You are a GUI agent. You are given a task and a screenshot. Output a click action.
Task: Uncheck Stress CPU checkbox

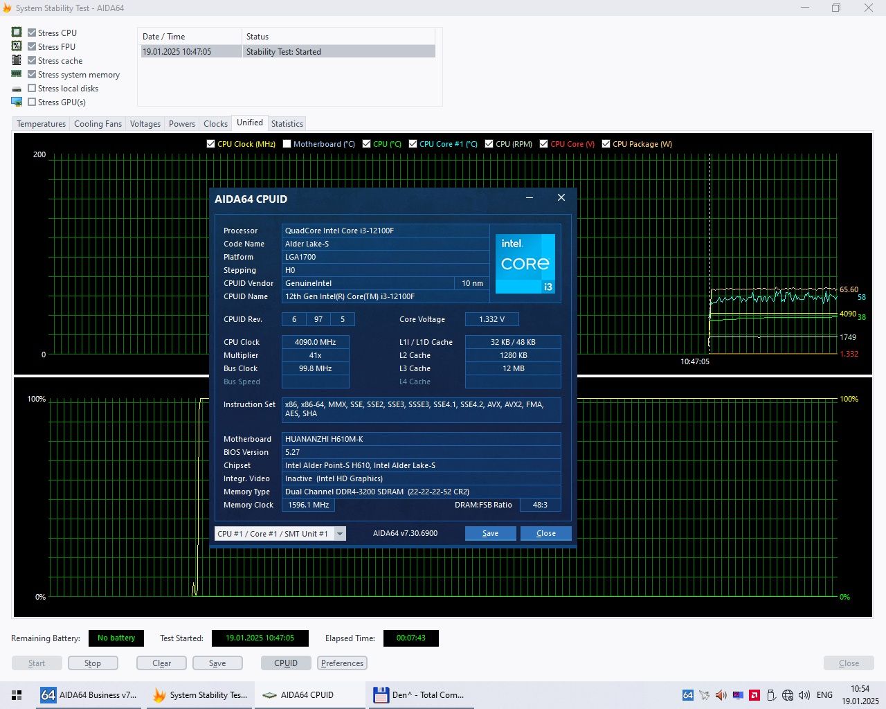[32, 33]
